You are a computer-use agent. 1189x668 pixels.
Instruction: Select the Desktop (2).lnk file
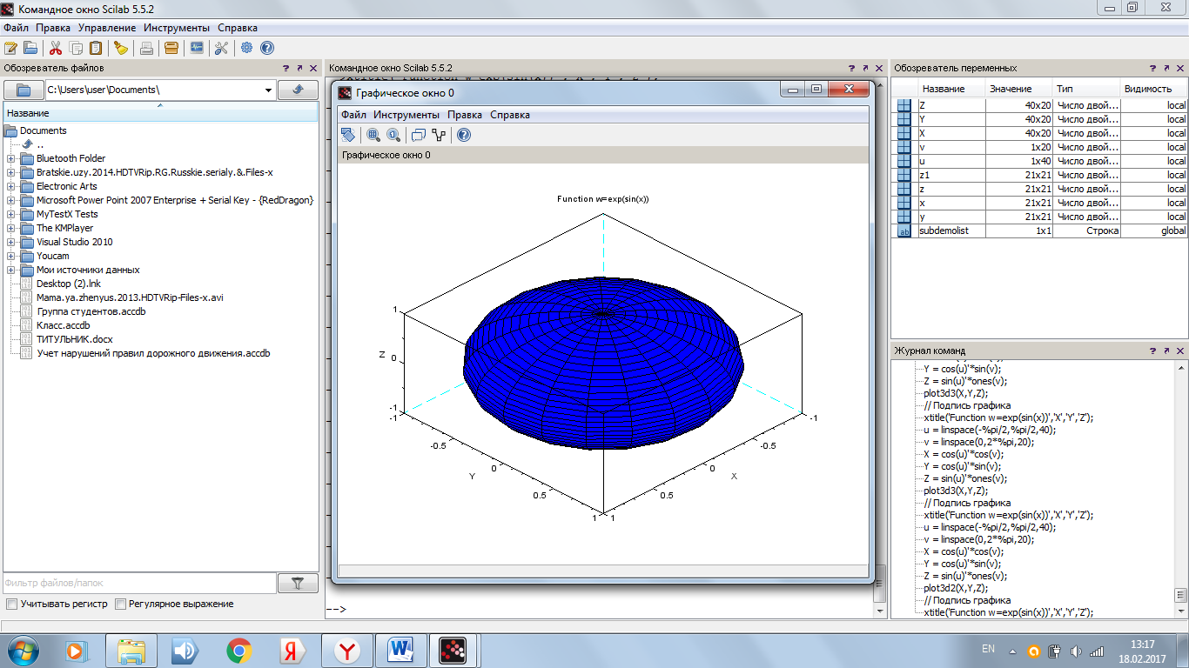coord(68,284)
